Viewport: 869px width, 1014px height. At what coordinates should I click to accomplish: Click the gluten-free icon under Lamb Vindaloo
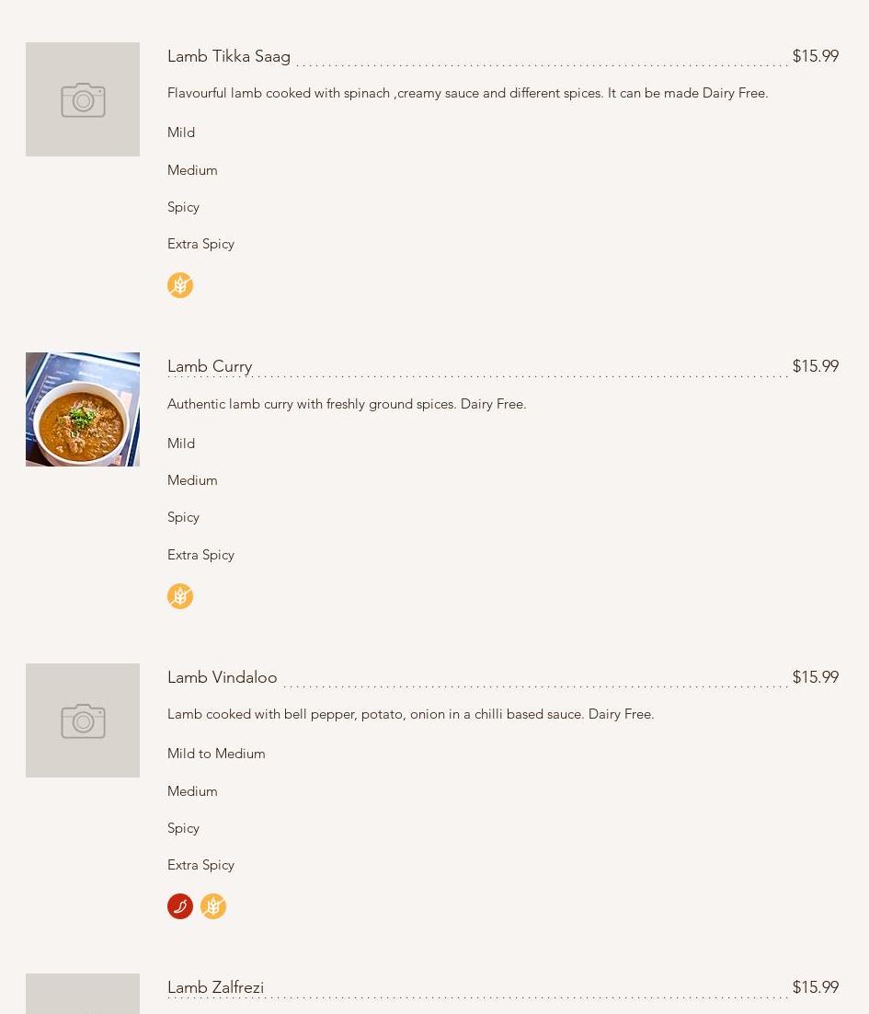pyautogui.click(x=213, y=906)
